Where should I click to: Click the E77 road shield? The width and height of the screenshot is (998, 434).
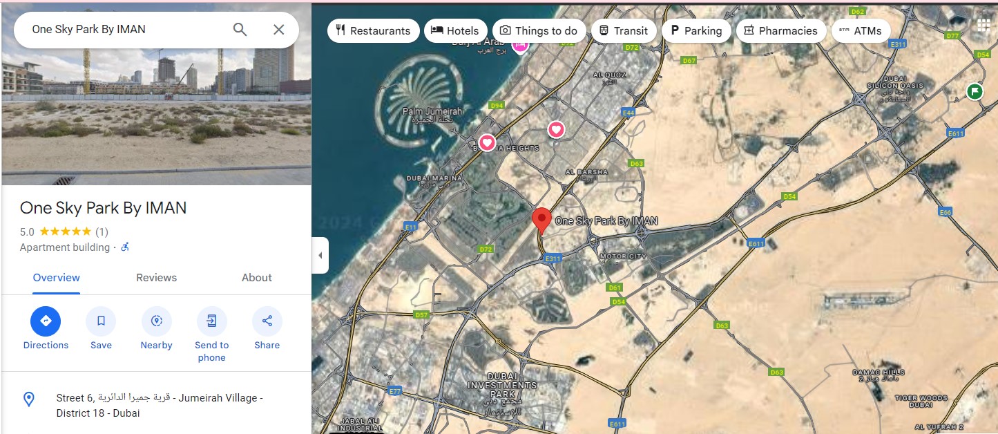394,391
